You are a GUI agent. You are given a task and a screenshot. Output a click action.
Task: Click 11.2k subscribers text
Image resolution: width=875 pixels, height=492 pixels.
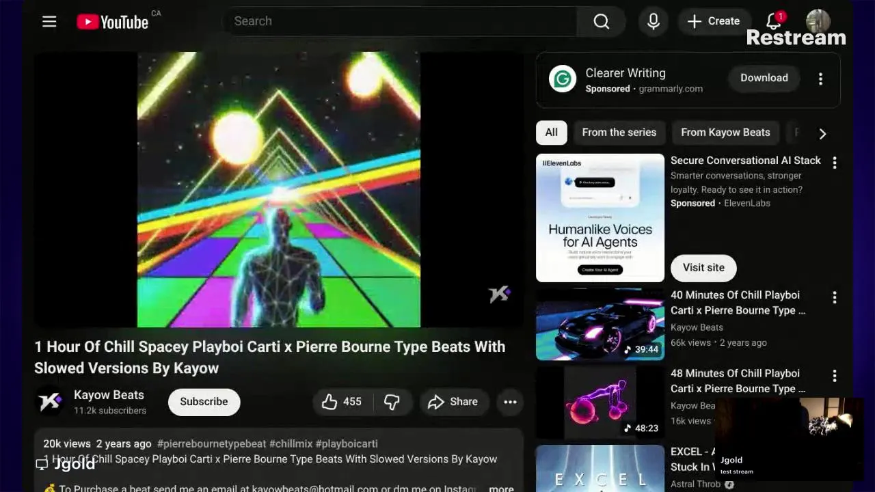[110, 411]
